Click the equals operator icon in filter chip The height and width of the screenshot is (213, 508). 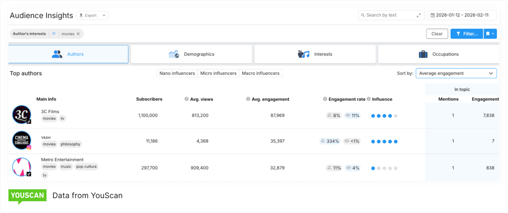pyautogui.click(x=54, y=34)
